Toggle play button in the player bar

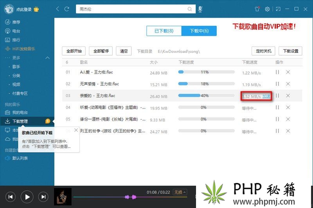pyautogui.click(x=27, y=197)
